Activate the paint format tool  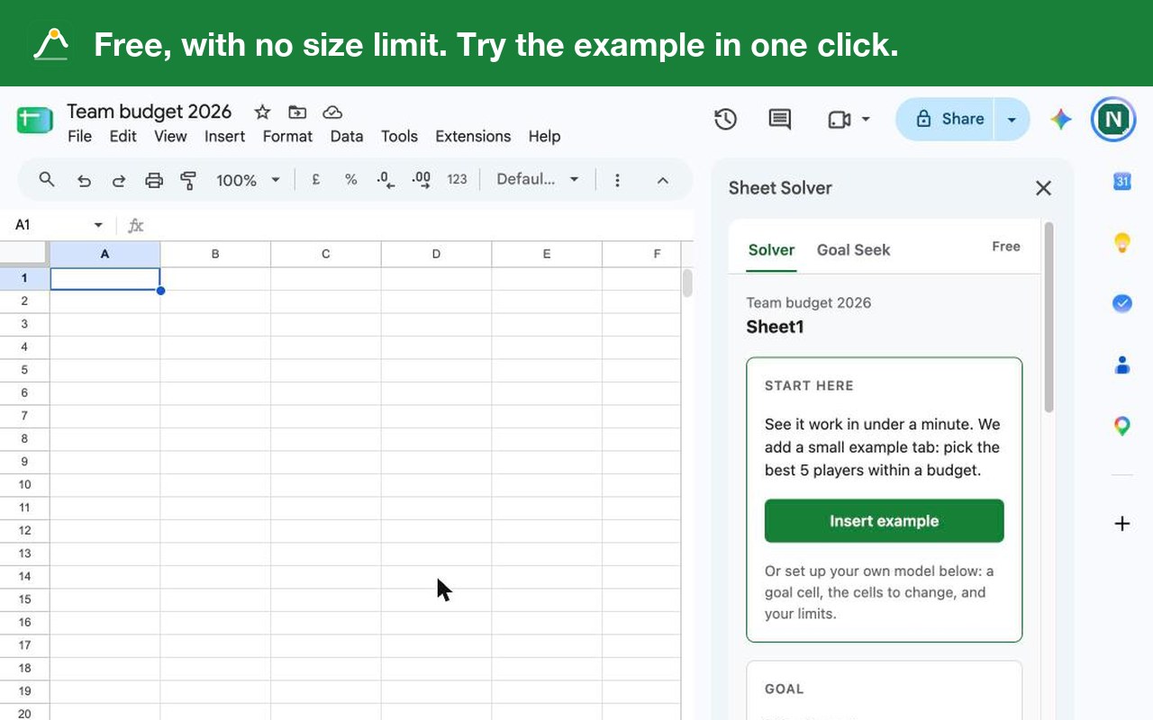point(188,180)
